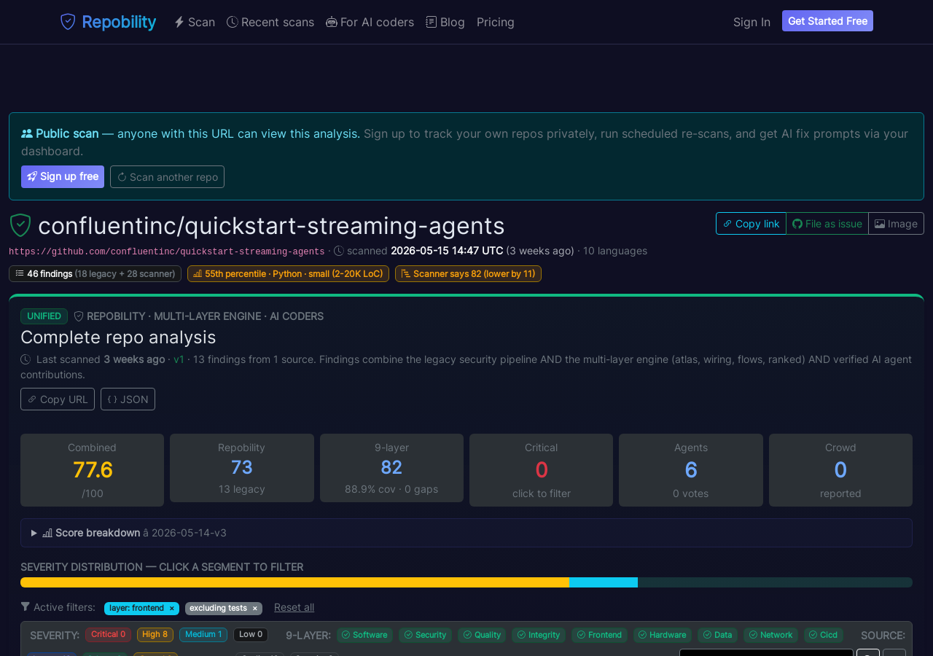Viewport: 933px width, 656px height.
Task: Click the yellow segment of severity bar
Action: pyautogui.click(x=294, y=582)
